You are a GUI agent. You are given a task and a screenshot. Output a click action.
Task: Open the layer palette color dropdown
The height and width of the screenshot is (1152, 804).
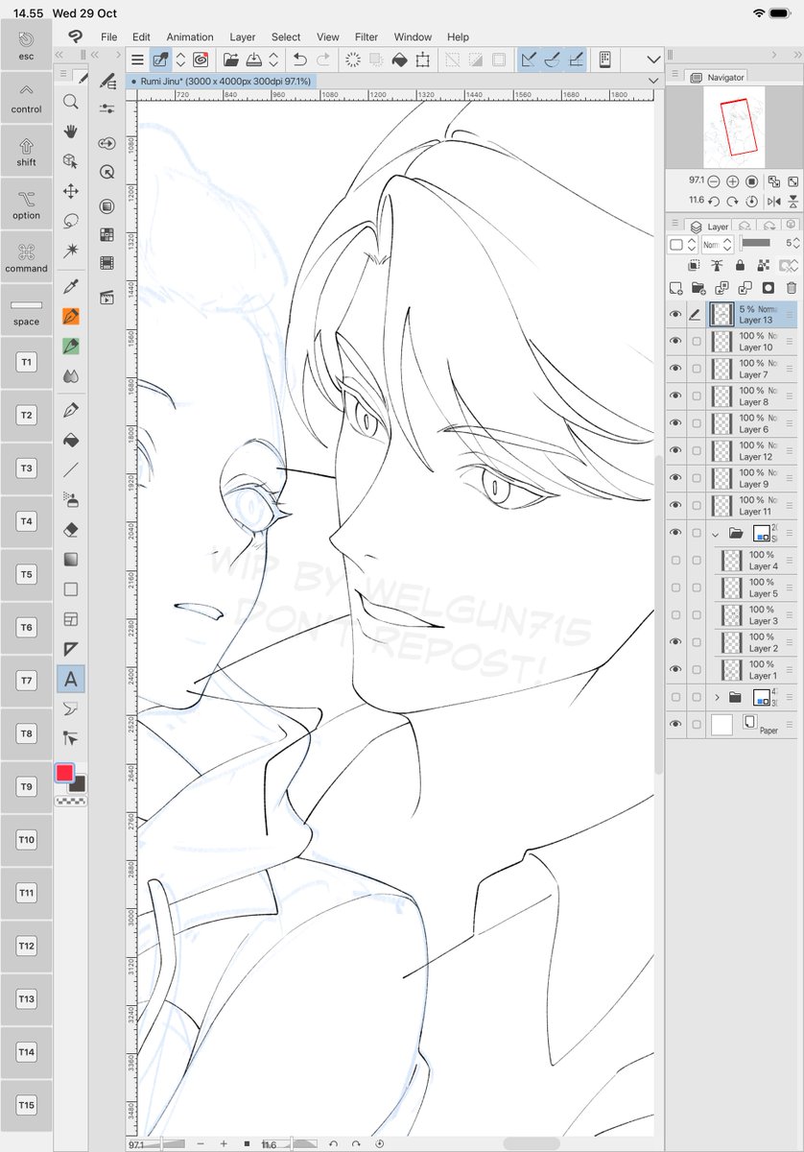click(x=682, y=245)
